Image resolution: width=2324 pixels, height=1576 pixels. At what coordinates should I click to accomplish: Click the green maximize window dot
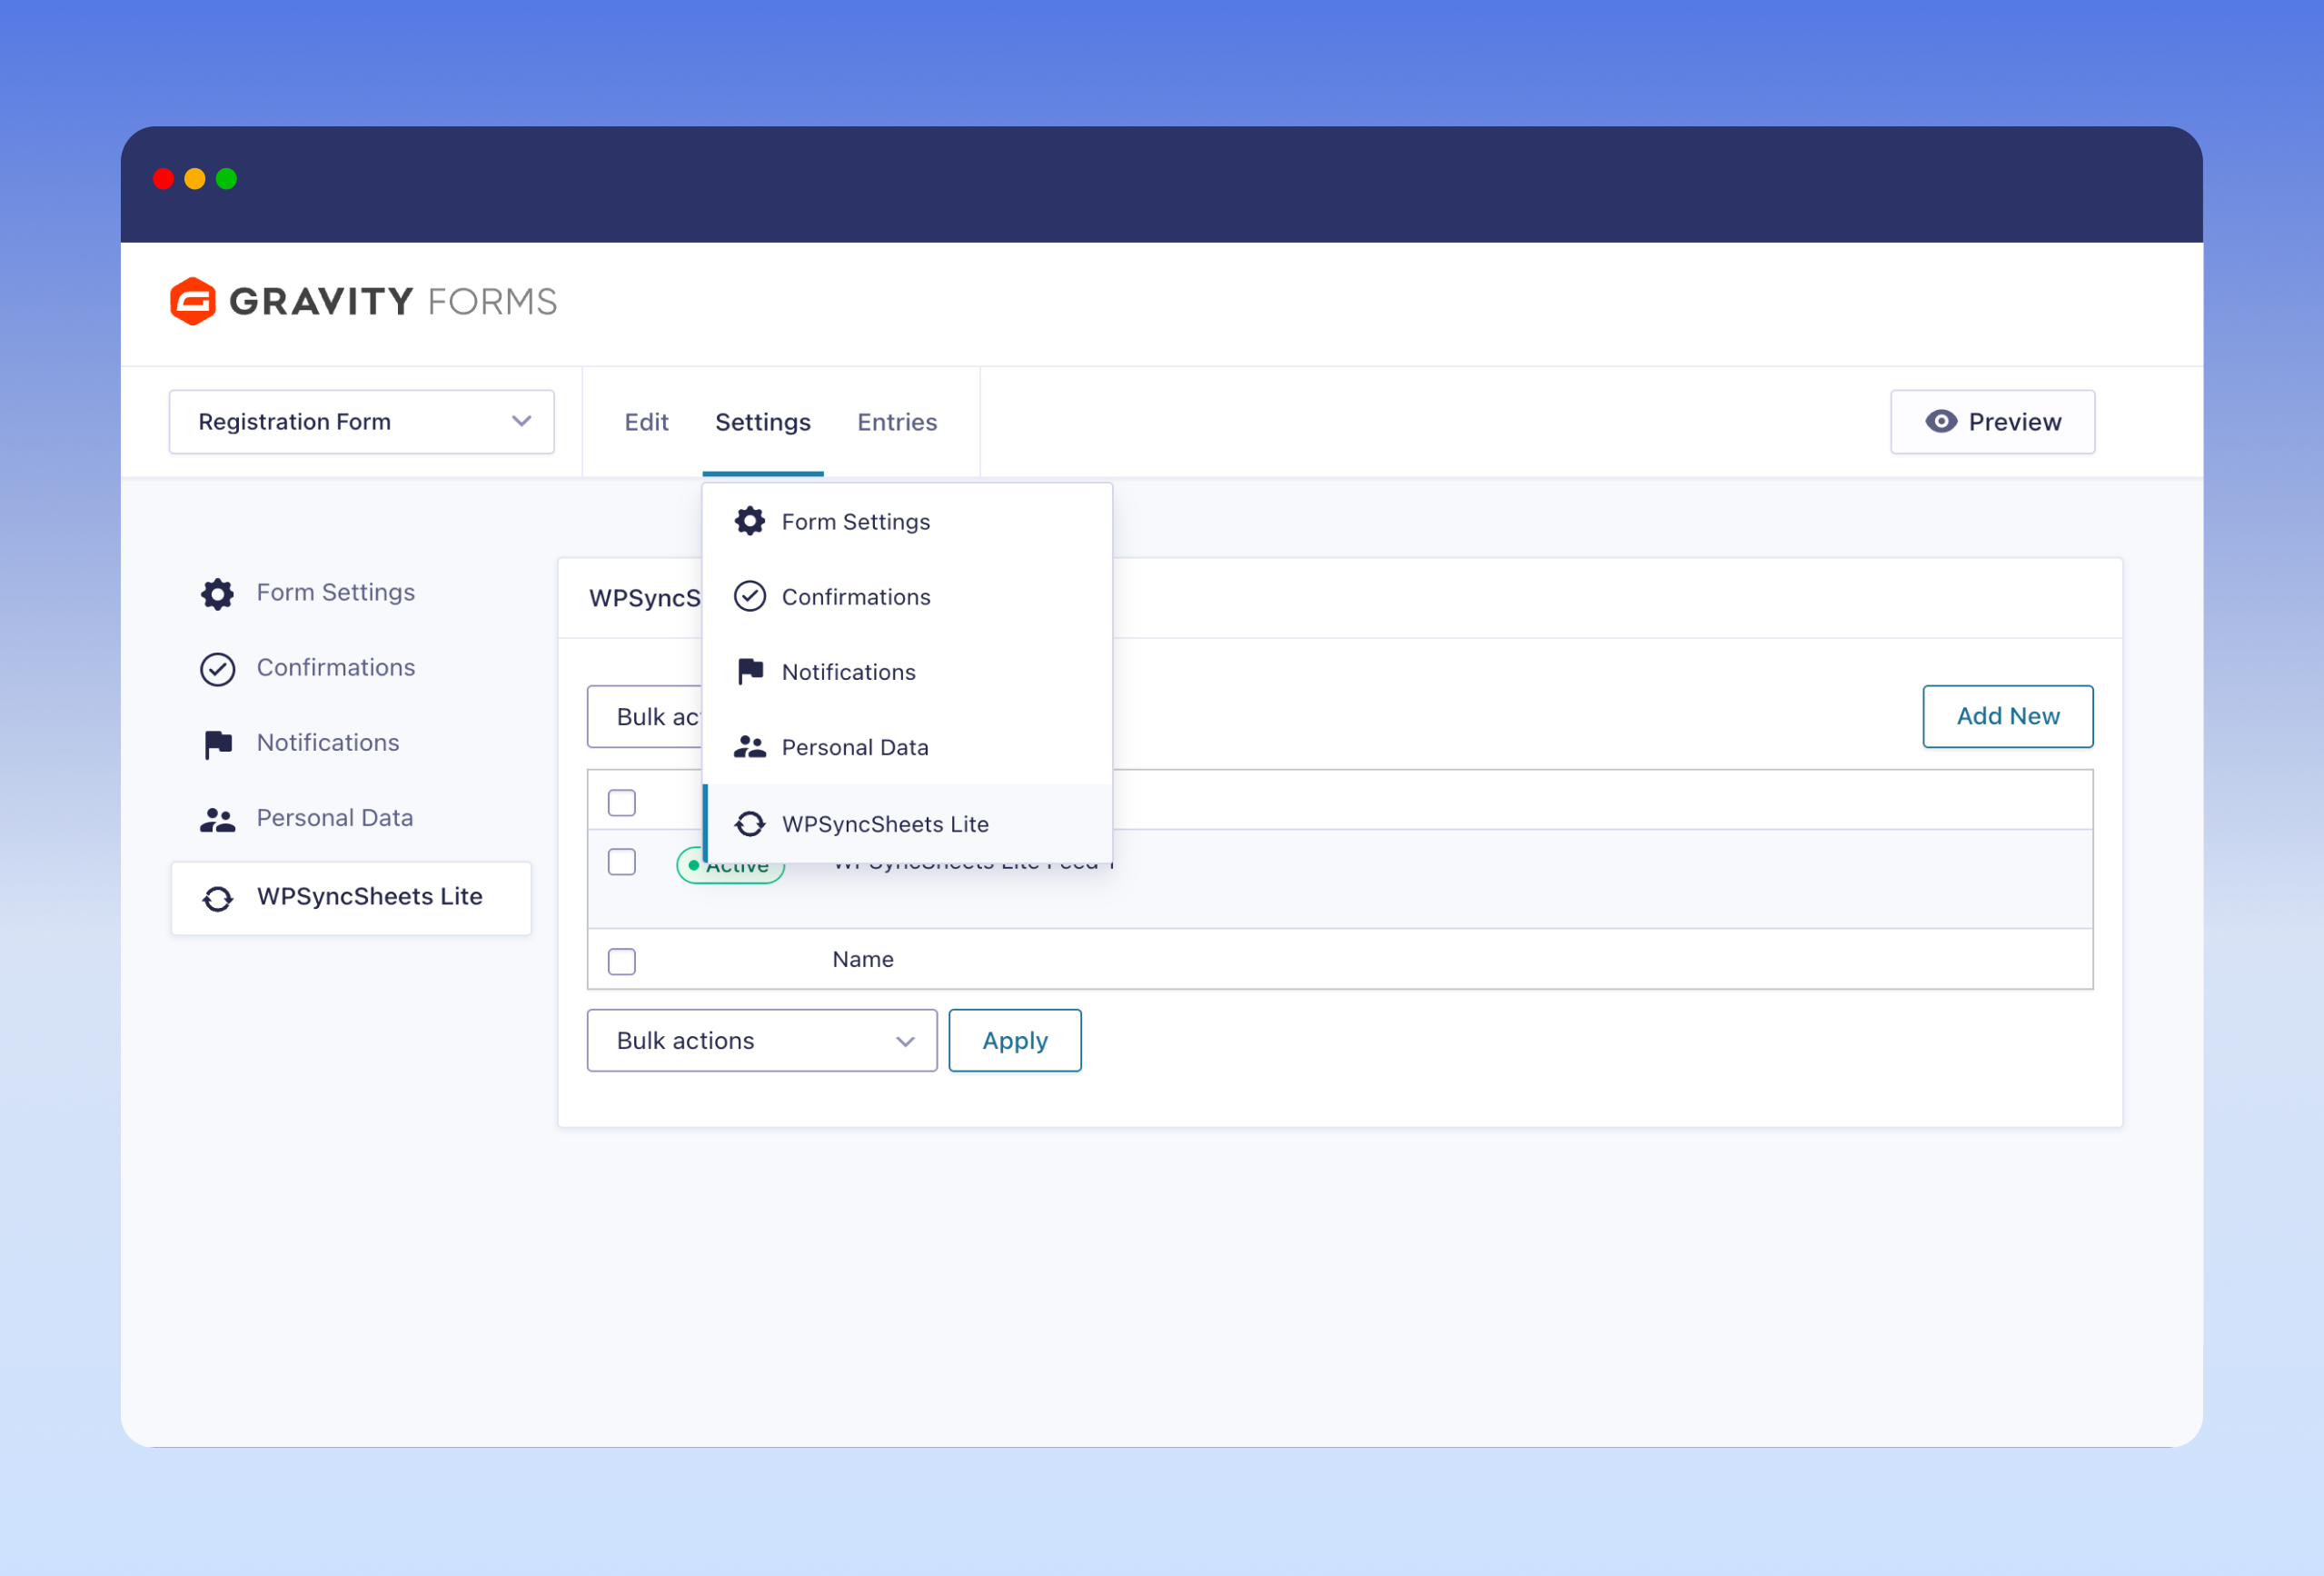pos(227,179)
